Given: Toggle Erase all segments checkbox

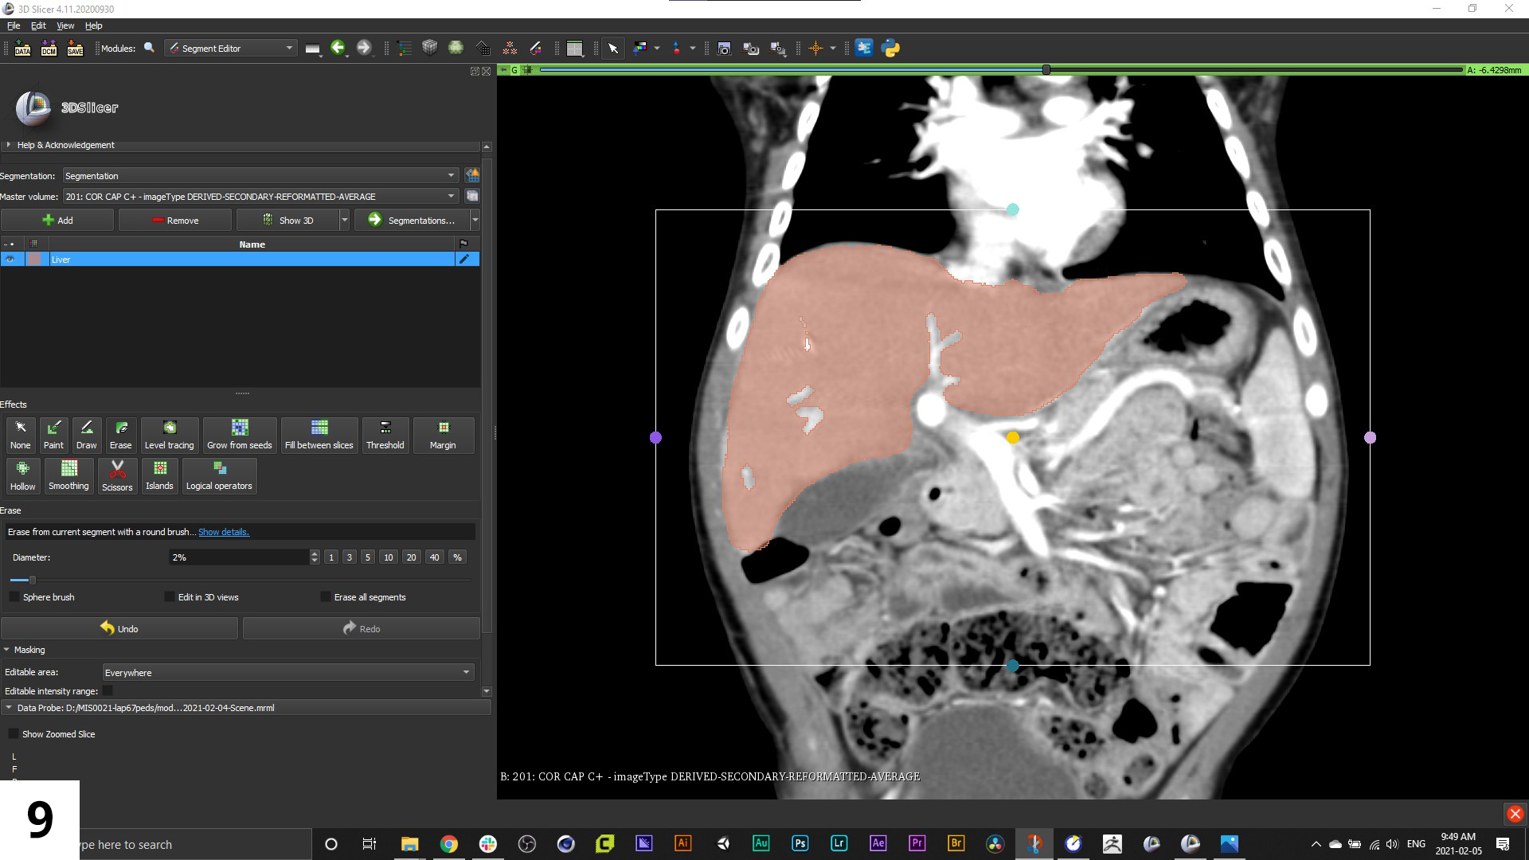Looking at the screenshot, I should coord(326,597).
